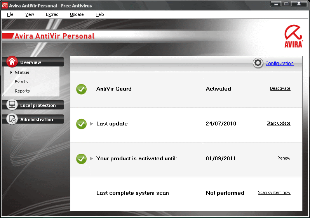Image resolution: width=310 pixels, height=218 pixels.
Task: Expand the product activation details arrow
Action: (92, 158)
